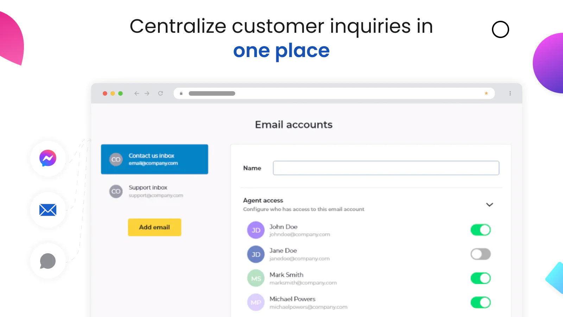Toggle Michael Powers' access switch
Viewport: 563px width, 317px height.
(x=481, y=302)
